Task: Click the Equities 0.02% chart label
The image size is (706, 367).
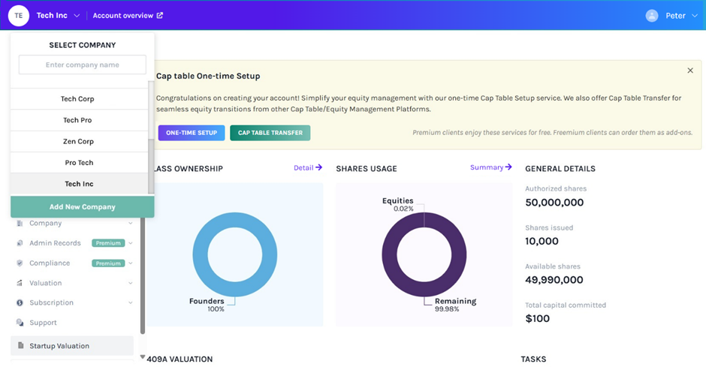Action: (x=397, y=204)
